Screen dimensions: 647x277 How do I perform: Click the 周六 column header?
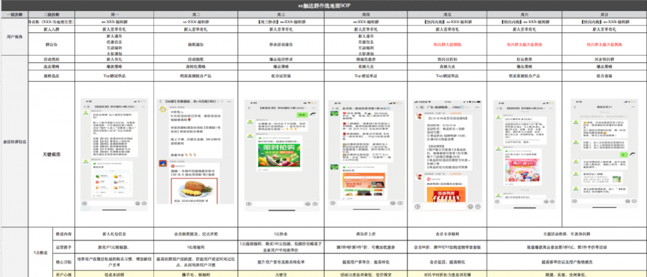coord(524,14)
